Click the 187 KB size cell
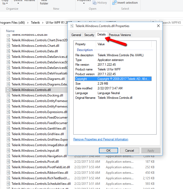 150,161
